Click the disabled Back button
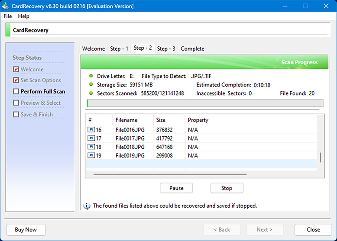The width and height of the screenshot is (337, 241). (x=222, y=230)
